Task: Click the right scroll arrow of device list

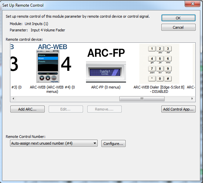Action: pos(192,99)
